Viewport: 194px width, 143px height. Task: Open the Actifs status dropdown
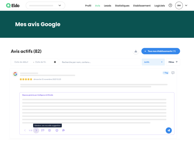[x=153, y=62]
